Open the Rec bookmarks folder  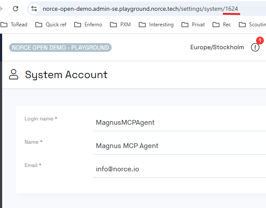click(222, 25)
